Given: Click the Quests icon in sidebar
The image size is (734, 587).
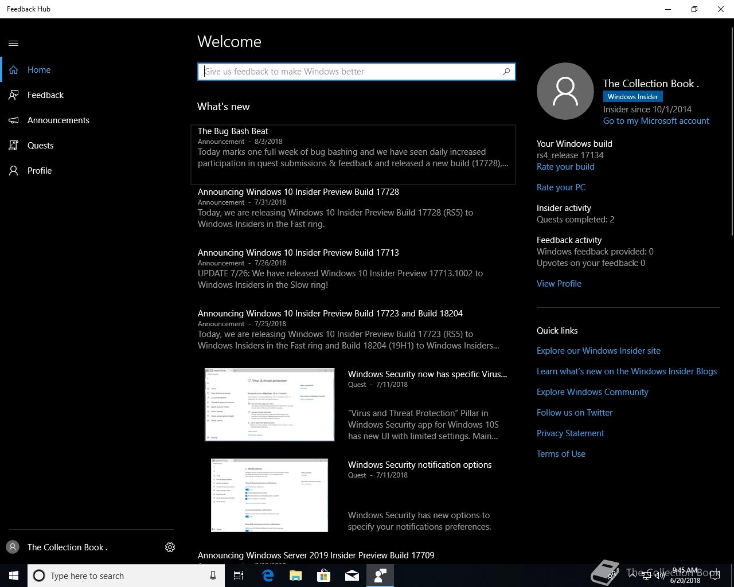Looking at the screenshot, I should 14,146.
